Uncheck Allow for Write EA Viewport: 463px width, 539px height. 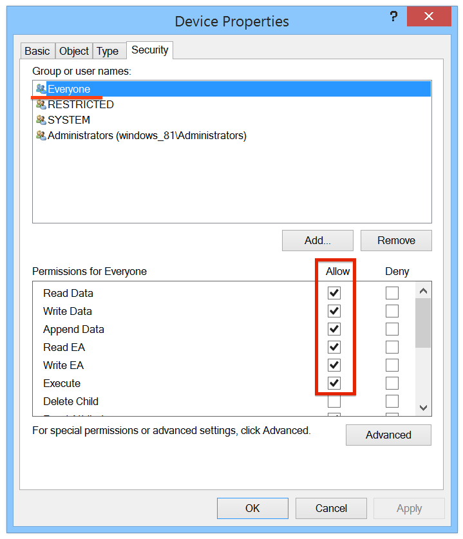[x=334, y=365]
